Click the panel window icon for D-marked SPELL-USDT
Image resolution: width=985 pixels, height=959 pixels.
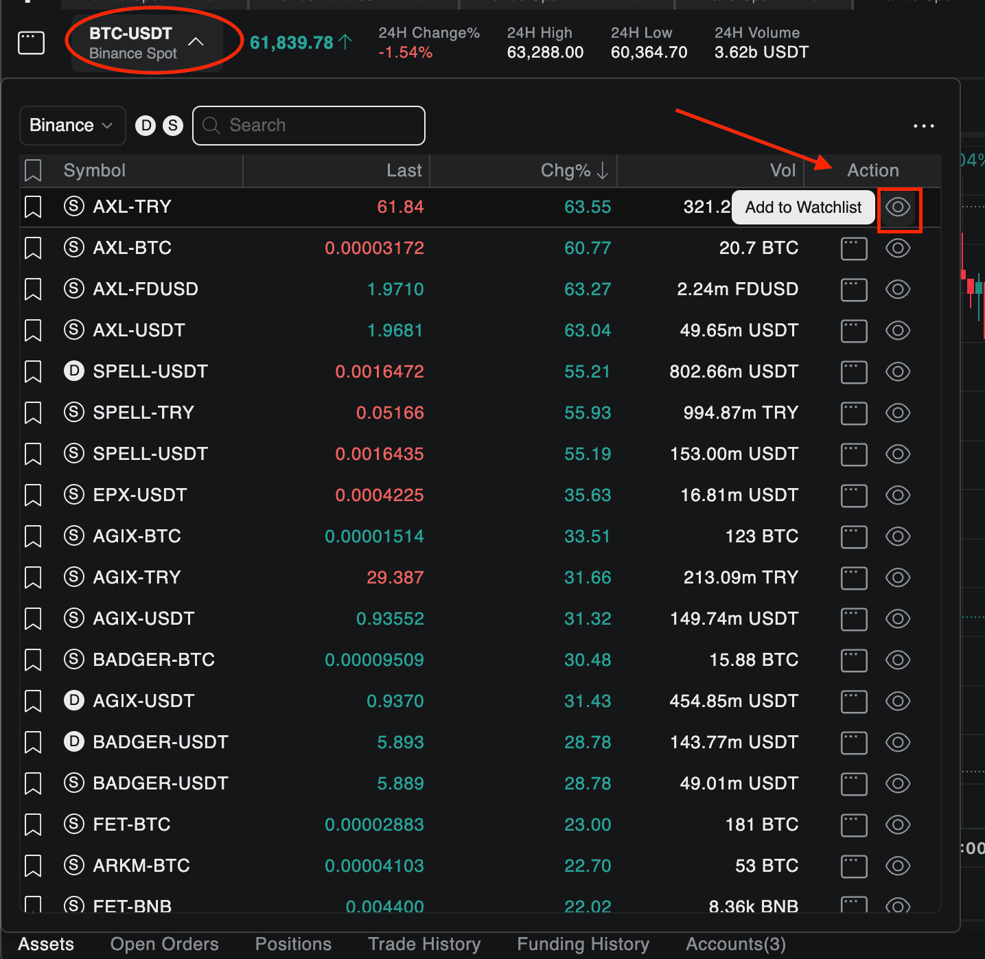point(854,372)
